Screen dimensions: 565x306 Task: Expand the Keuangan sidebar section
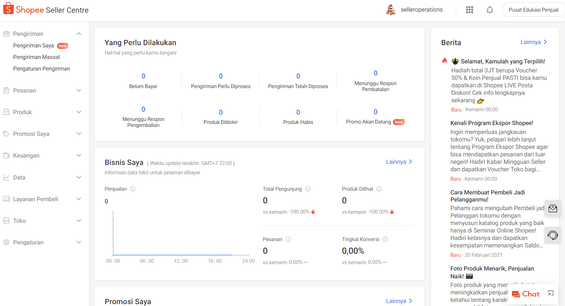click(x=79, y=156)
